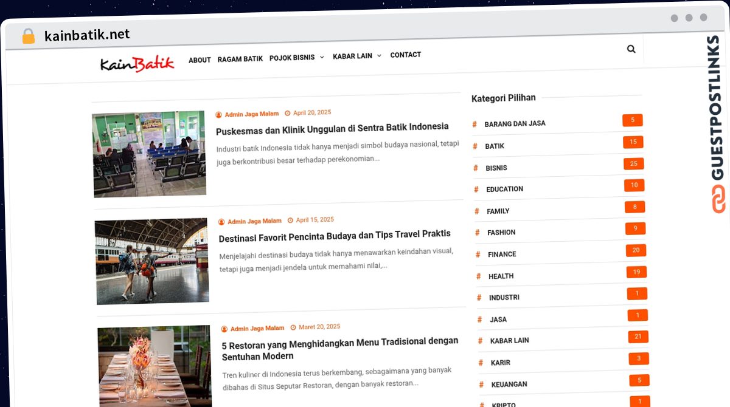The width and height of the screenshot is (730, 407).
Task: Select the BISNIS count badge 25
Action: pyautogui.click(x=634, y=164)
